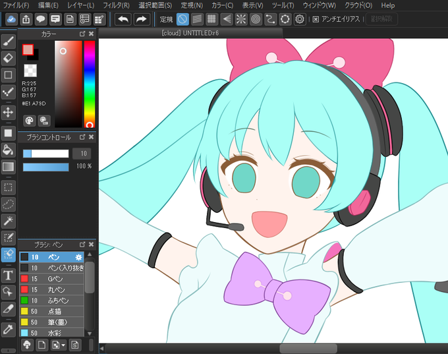Select the Selection Eraser tool
The image size is (448, 354).
[8, 254]
